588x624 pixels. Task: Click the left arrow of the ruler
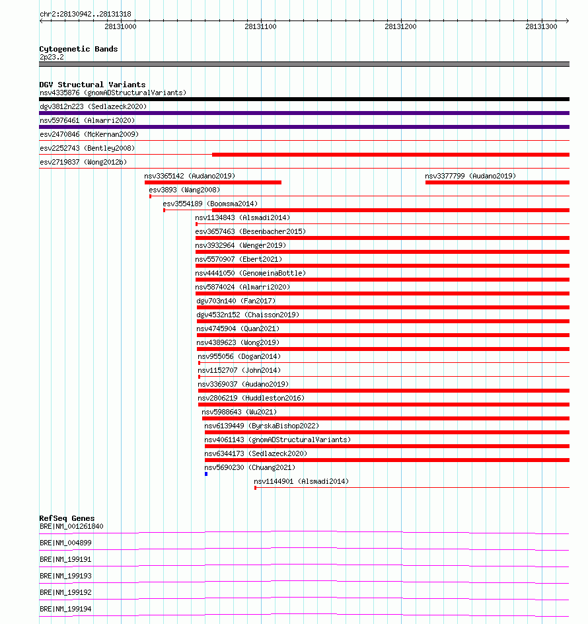(42, 20)
